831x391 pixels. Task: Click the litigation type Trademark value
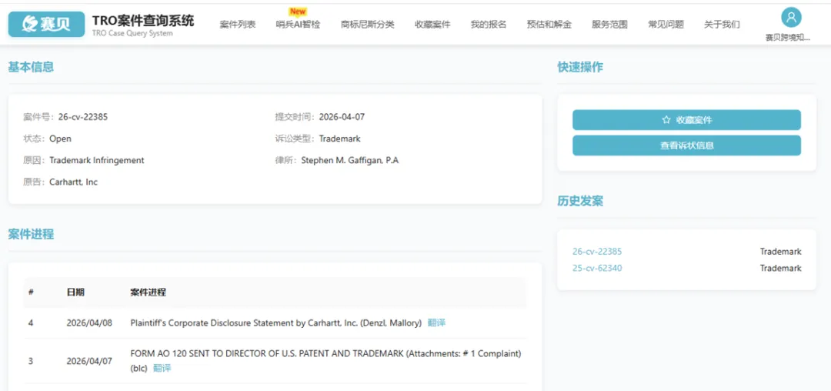pos(340,139)
